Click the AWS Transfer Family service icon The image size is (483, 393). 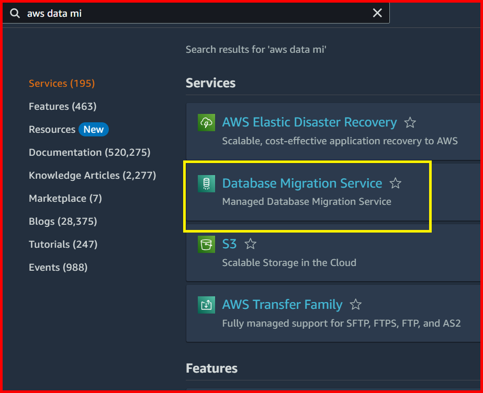coord(206,305)
